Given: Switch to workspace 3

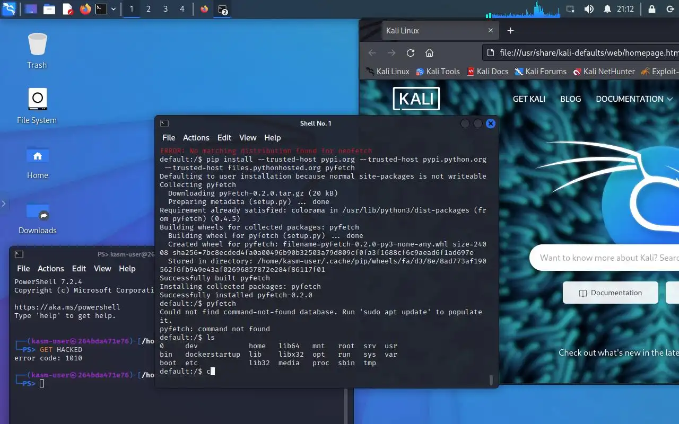Looking at the screenshot, I should pyautogui.click(x=166, y=9).
